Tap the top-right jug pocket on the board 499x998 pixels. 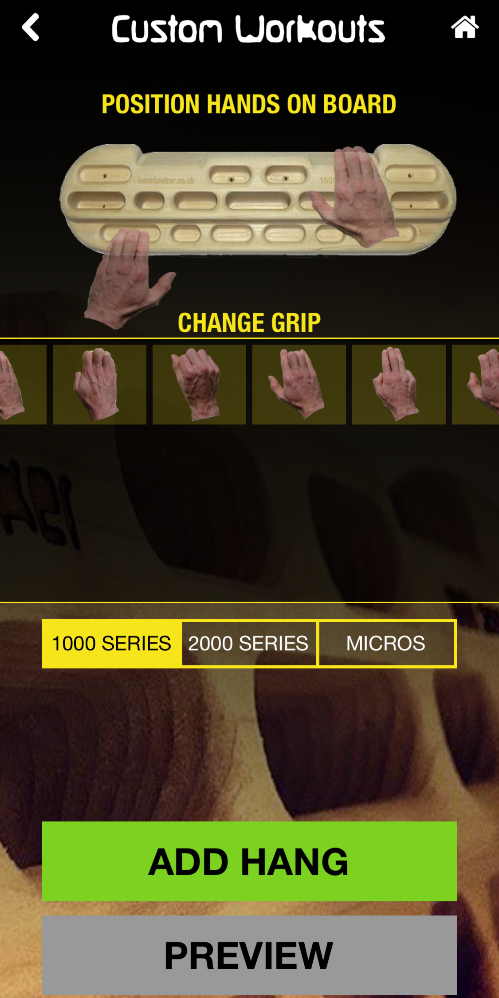(411, 174)
